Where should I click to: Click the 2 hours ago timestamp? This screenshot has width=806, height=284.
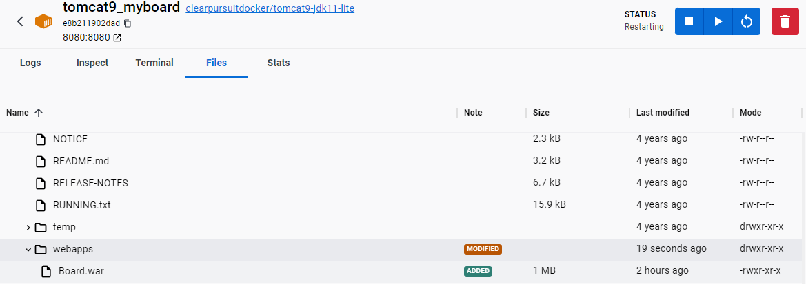(662, 271)
